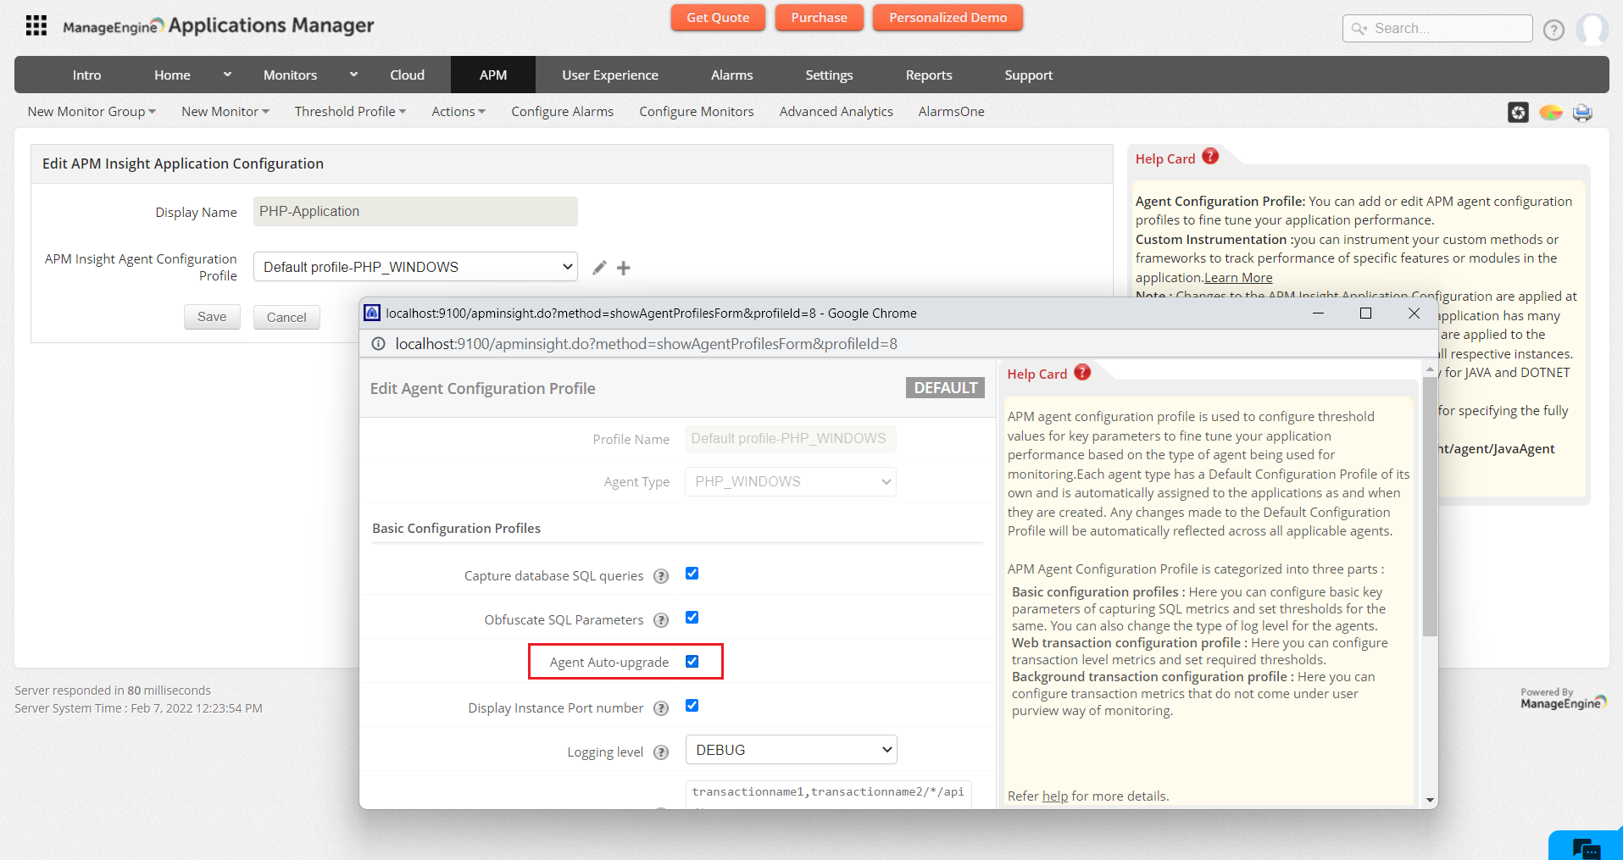Viewport: 1623px width, 860px height.
Task: Maximize the popup Chrome window
Action: (x=1365, y=313)
